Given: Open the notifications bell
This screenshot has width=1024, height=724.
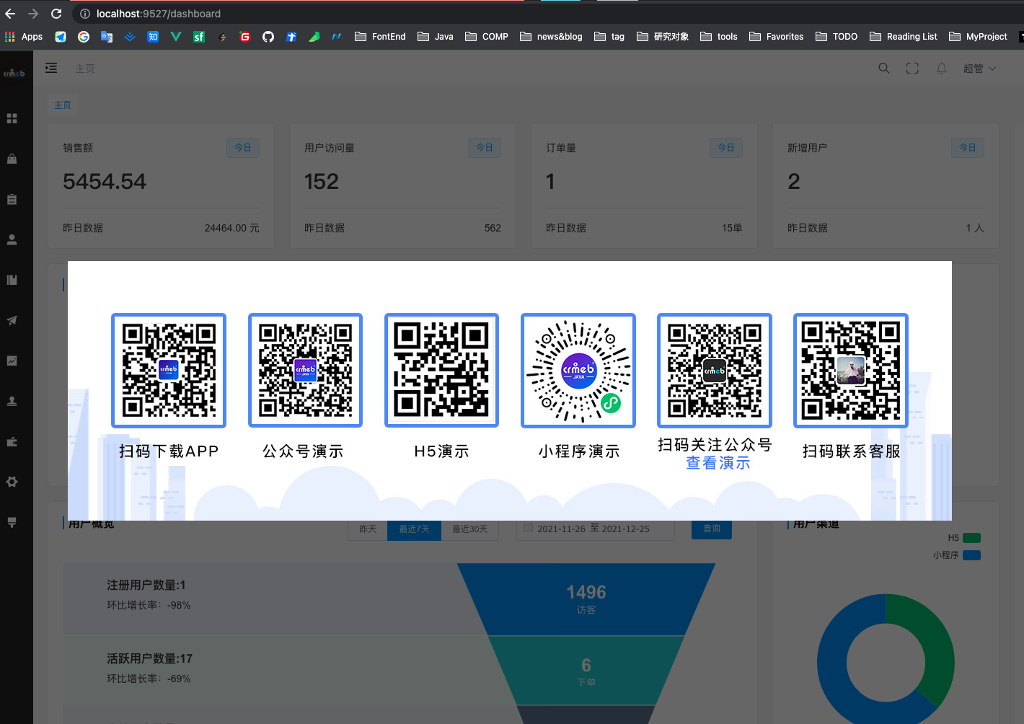Looking at the screenshot, I should 941,69.
